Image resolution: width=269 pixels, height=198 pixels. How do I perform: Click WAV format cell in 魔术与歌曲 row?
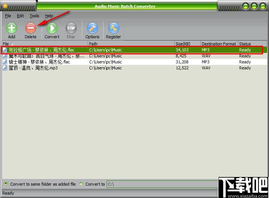[206, 56]
